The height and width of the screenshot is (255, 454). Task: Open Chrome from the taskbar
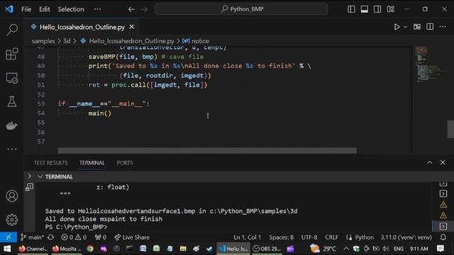click(90, 249)
